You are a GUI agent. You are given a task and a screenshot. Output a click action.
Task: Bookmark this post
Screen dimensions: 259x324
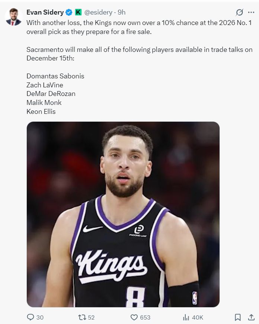pos(238,317)
